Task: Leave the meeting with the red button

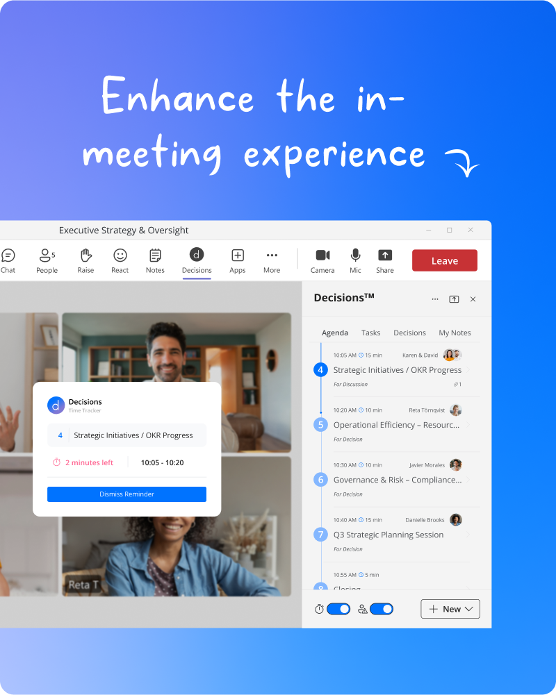Action: 445,260
